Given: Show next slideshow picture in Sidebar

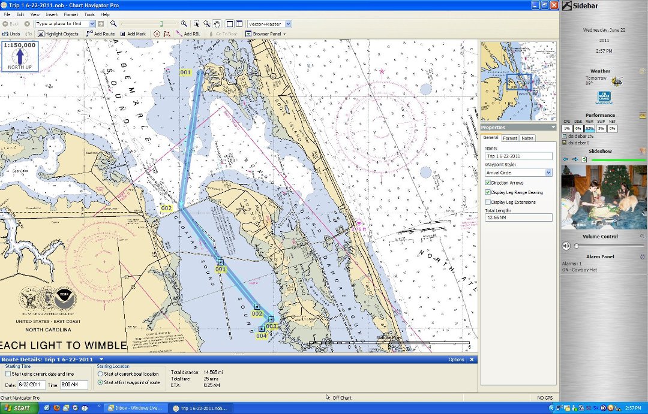Looking at the screenshot, I should click(x=575, y=159).
